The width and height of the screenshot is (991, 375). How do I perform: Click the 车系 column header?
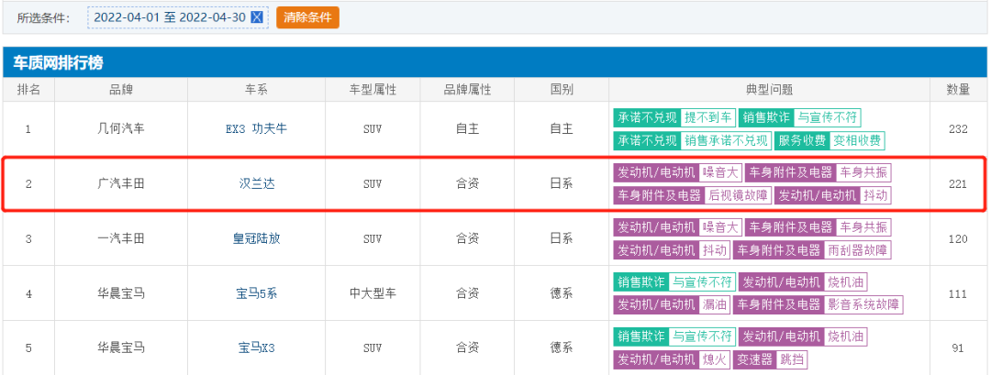(257, 90)
